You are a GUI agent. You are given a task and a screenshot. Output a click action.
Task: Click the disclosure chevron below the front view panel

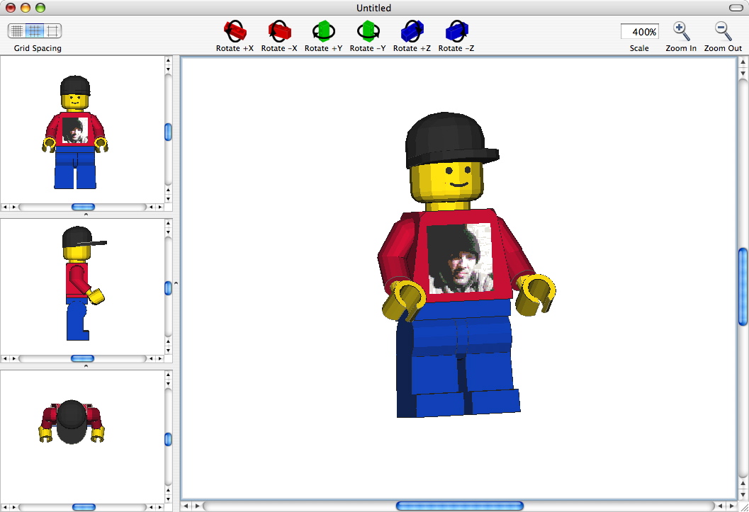pyautogui.click(x=86, y=215)
